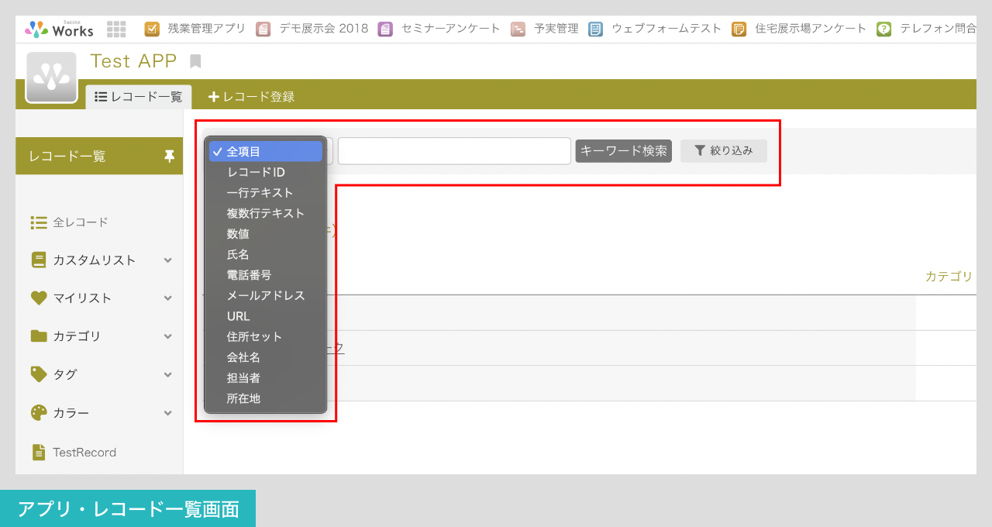This screenshot has width=992, height=527.
Task: Click the pin icon in レコード一覧 header
Action: pos(169,157)
